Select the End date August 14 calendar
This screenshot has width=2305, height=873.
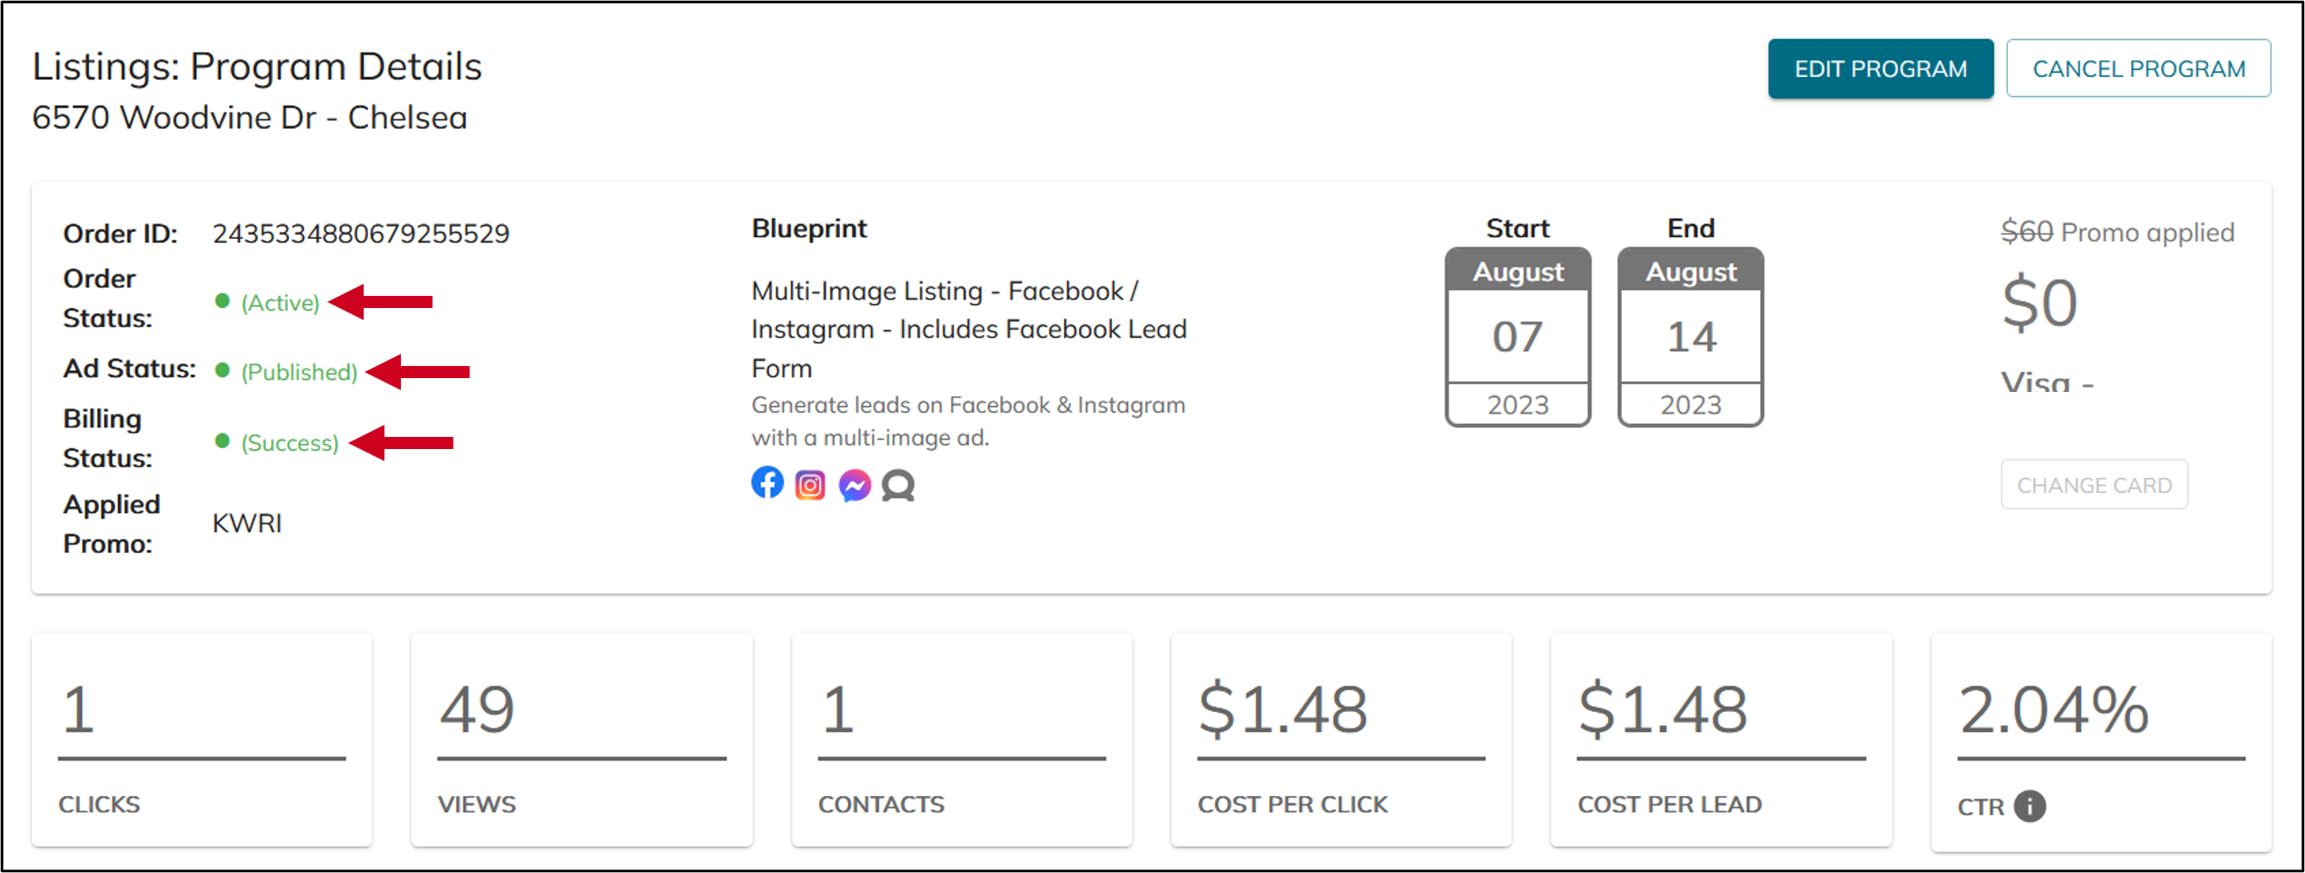(x=1690, y=337)
